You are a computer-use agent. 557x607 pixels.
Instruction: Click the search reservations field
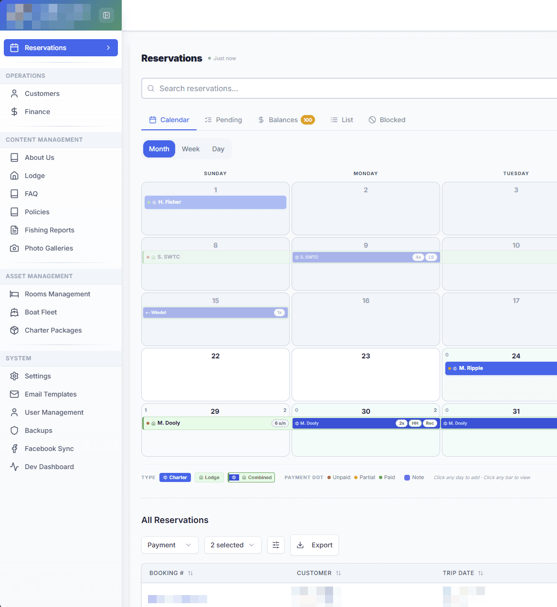point(286,88)
